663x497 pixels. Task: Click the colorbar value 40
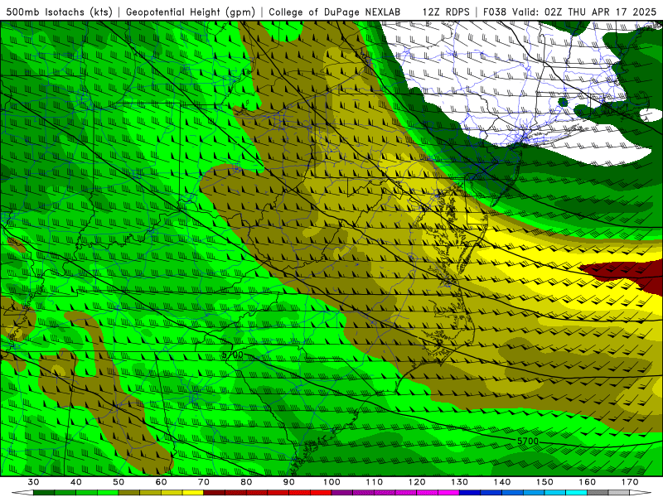click(x=76, y=482)
